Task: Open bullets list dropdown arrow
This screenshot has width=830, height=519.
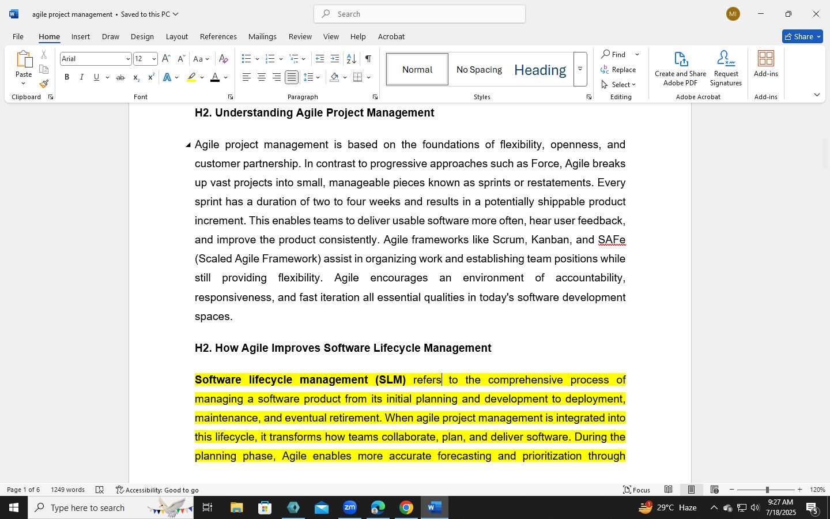Action: point(257,59)
